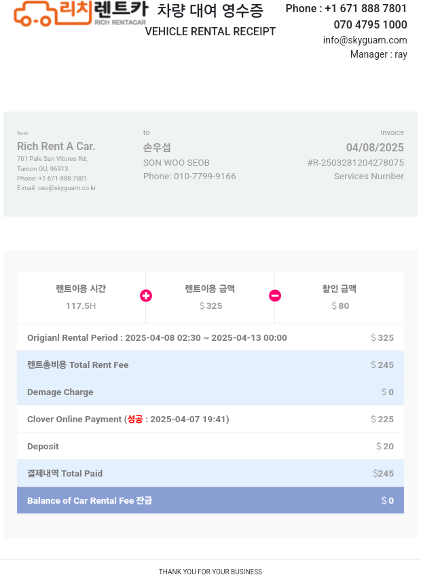Click the Services Number label
The width and height of the screenshot is (421, 577).
[x=369, y=176]
